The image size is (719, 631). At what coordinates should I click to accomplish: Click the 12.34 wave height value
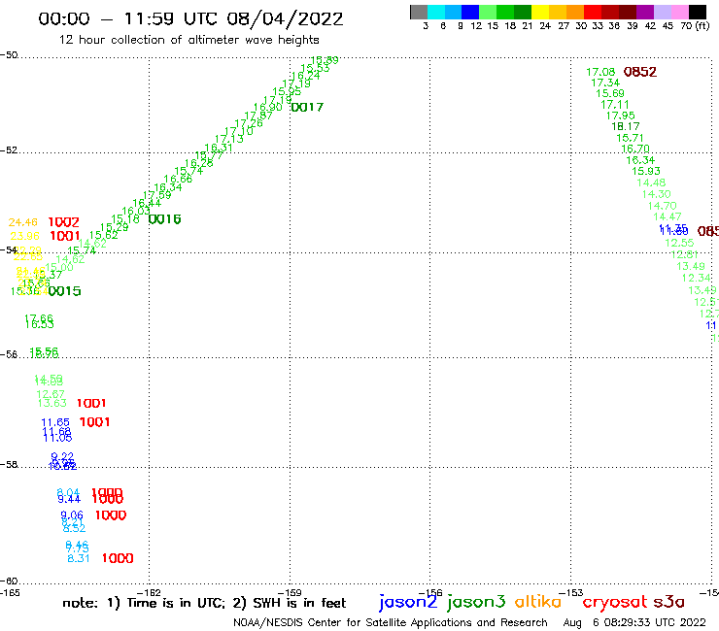click(x=696, y=279)
